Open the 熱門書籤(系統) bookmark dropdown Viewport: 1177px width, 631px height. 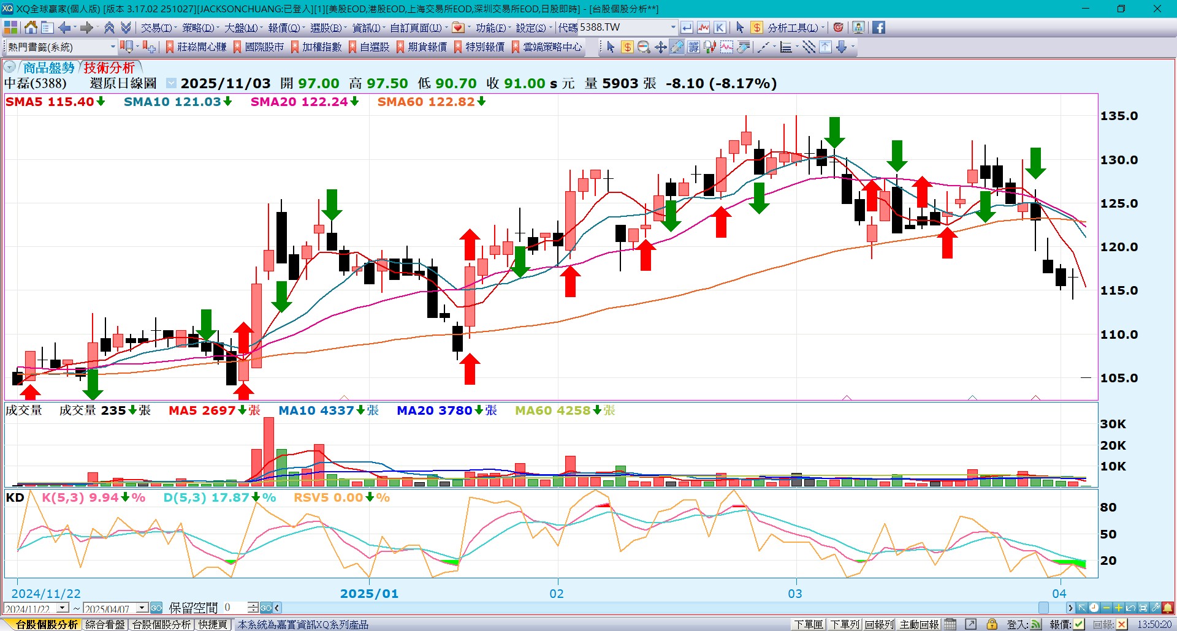(x=112, y=47)
